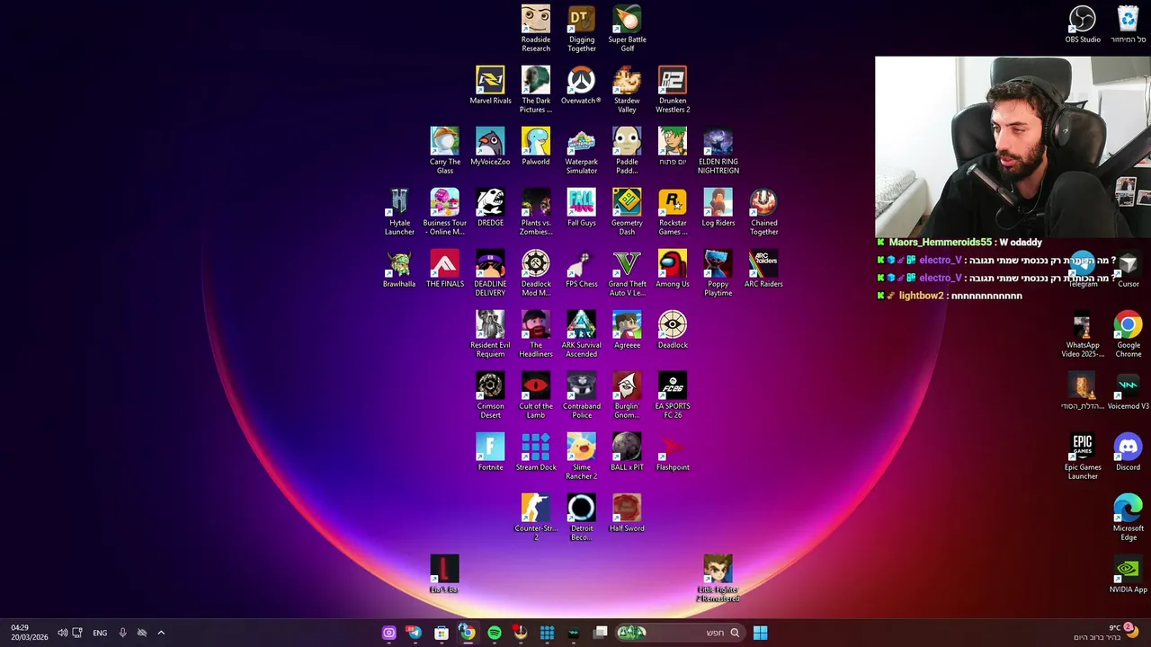Open the Recycle Bin icon
Screen dimensions: 1151x647
click(x=1128, y=24)
